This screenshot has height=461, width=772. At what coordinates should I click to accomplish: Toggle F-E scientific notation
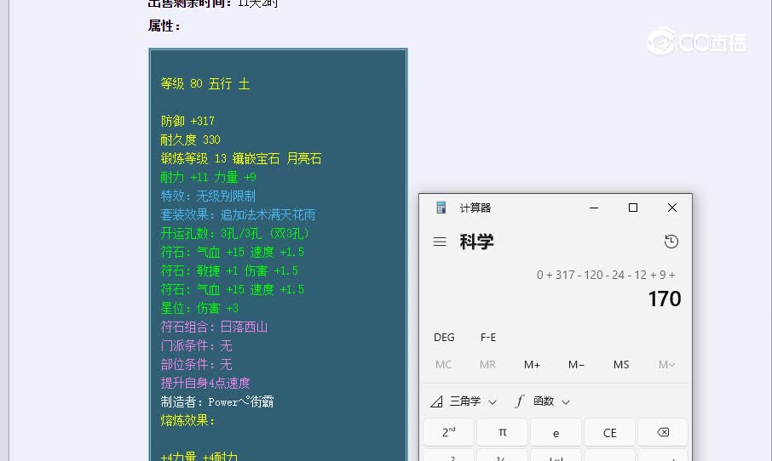488,337
